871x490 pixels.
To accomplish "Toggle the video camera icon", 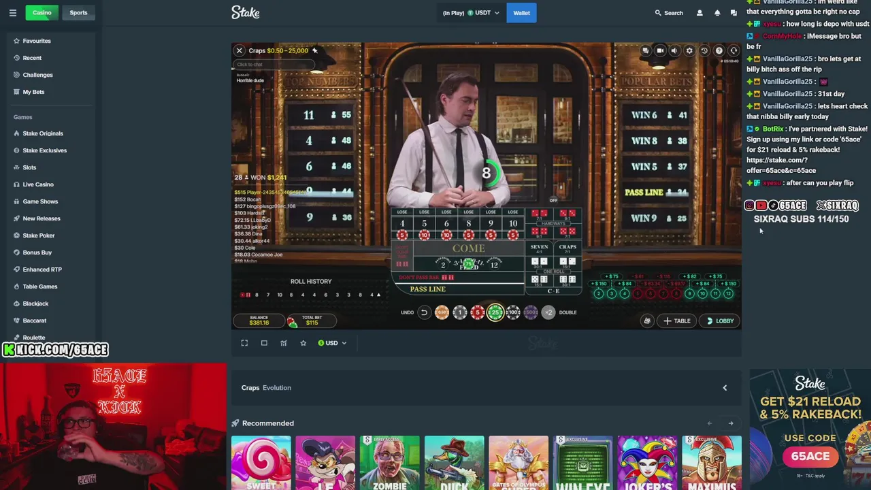I will (660, 50).
